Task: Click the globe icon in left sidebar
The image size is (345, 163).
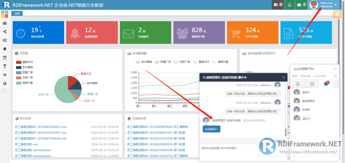Action: tap(5, 83)
